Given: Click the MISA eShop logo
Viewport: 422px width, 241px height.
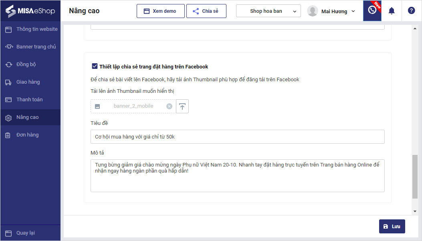Looking at the screenshot, I should [30, 11].
